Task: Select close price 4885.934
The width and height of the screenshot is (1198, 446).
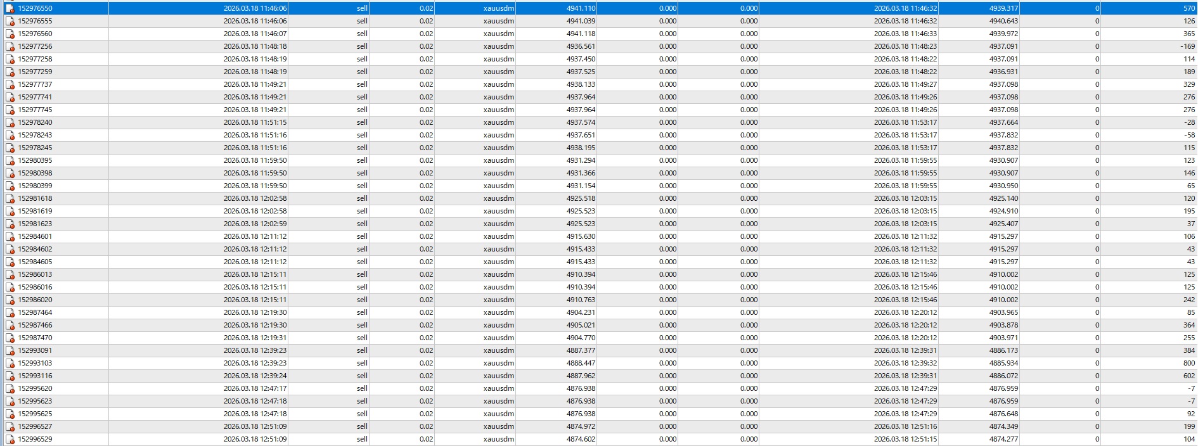Action: pyautogui.click(x=1003, y=363)
